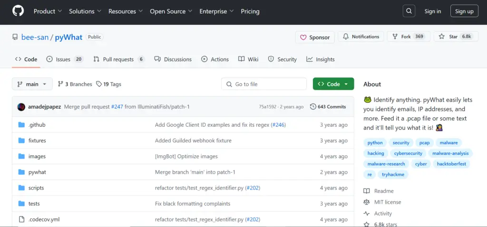
Task: Open the green Code dropdown
Action: pos(333,84)
